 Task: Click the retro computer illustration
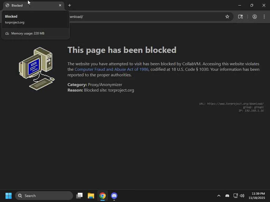(x=37, y=68)
